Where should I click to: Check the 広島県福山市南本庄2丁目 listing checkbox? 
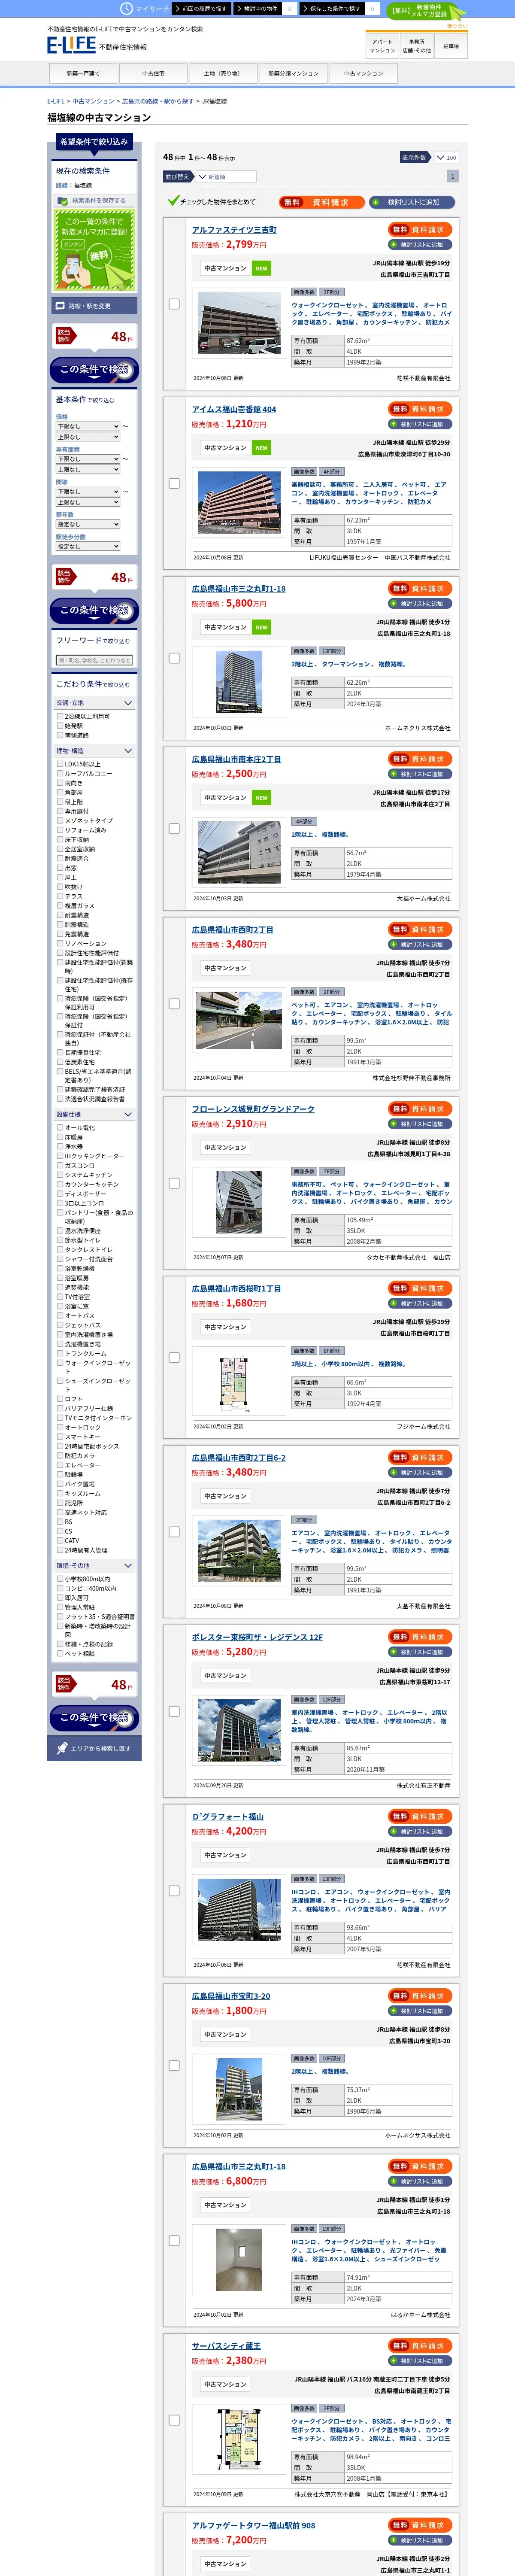tap(174, 828)
